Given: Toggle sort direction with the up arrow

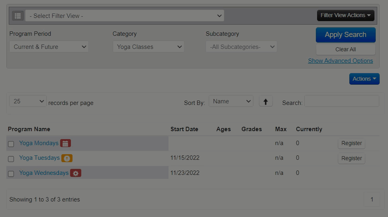Looking at the screenshot, I should (266, 101).
